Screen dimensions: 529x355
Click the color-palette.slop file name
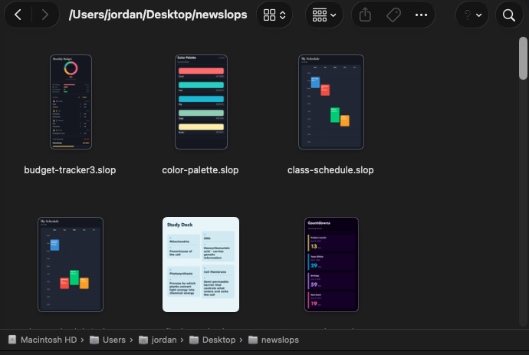(200, 170)
